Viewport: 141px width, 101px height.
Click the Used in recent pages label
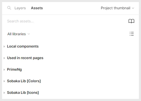pos(25,58)
